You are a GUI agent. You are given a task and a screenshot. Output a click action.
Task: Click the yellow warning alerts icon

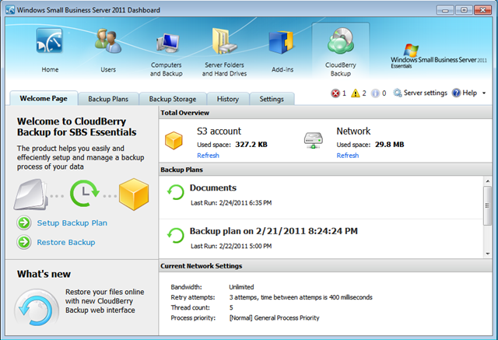pos(355,93)
